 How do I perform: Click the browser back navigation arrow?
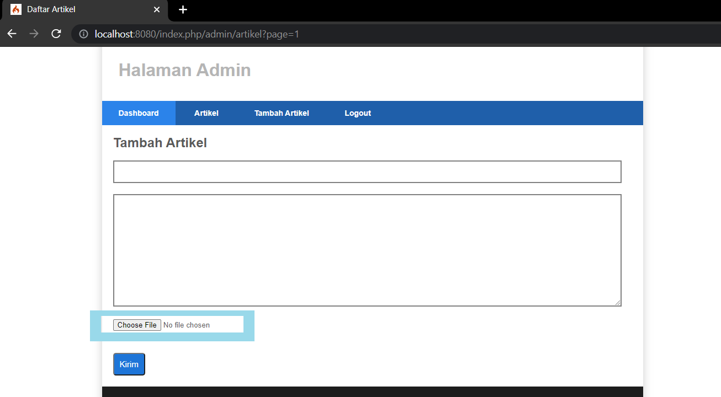[12, 34]
